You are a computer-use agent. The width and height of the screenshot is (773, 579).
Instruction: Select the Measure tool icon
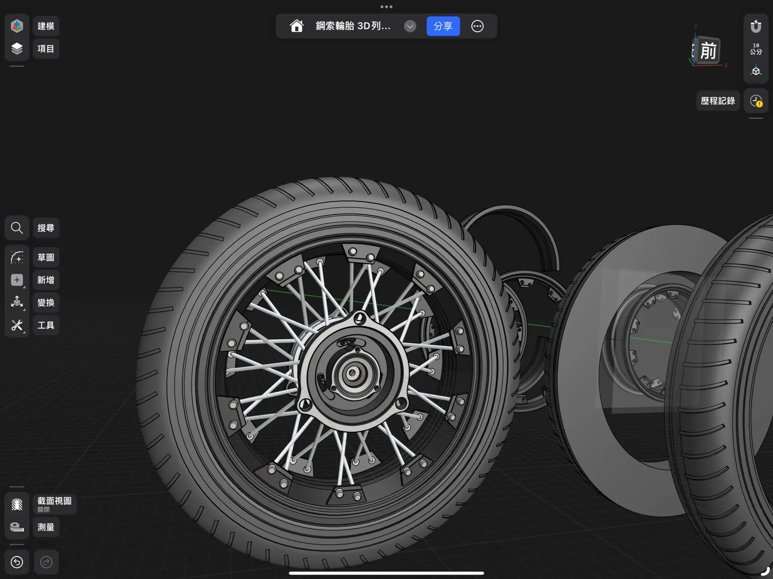(17, 527)
